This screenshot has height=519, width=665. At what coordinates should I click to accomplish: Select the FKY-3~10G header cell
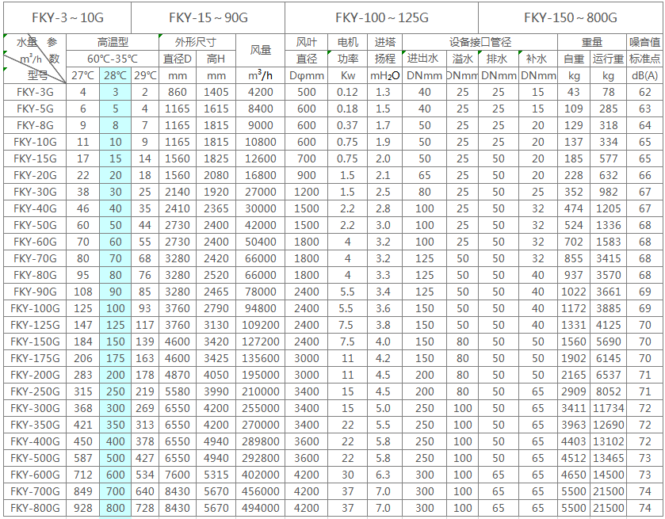(x=67, y=17)
